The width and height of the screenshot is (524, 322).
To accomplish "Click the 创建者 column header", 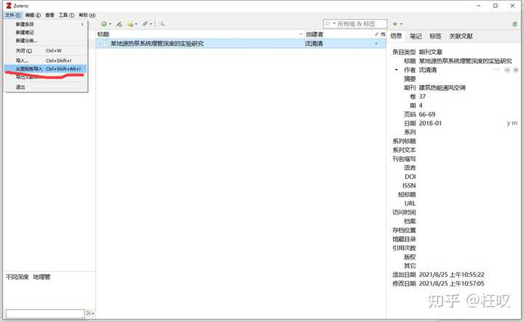I will pyautogui.click(x=338, y=34).
